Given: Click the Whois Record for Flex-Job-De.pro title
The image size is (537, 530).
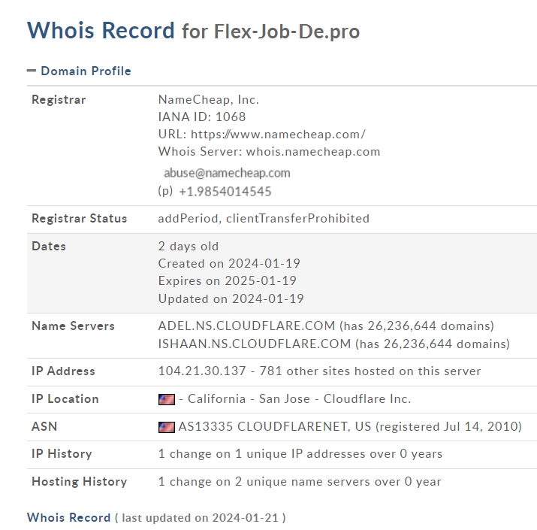Looking at the screenshot, I should click(194, 31).
